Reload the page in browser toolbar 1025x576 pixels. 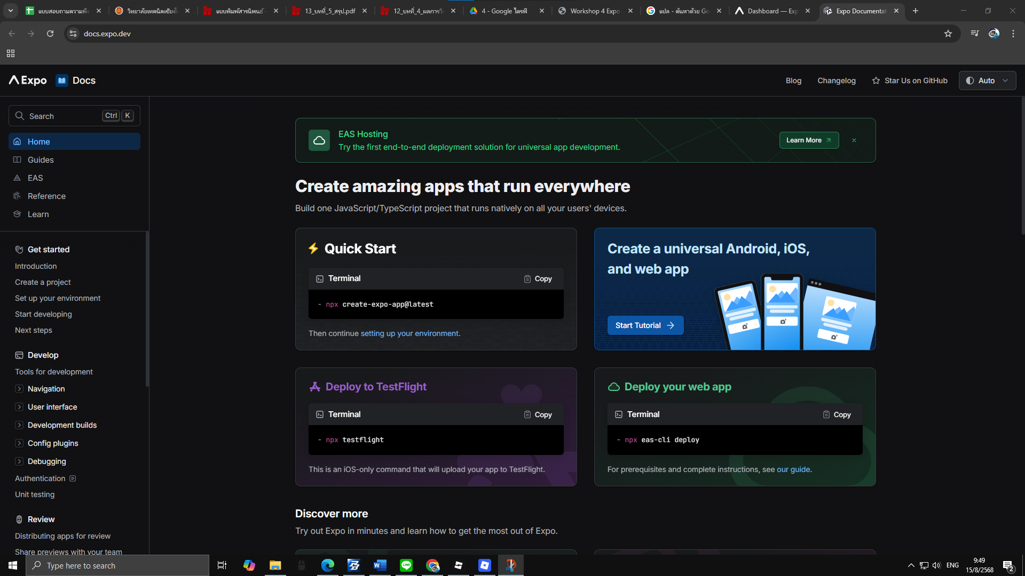tap(50, 34)
